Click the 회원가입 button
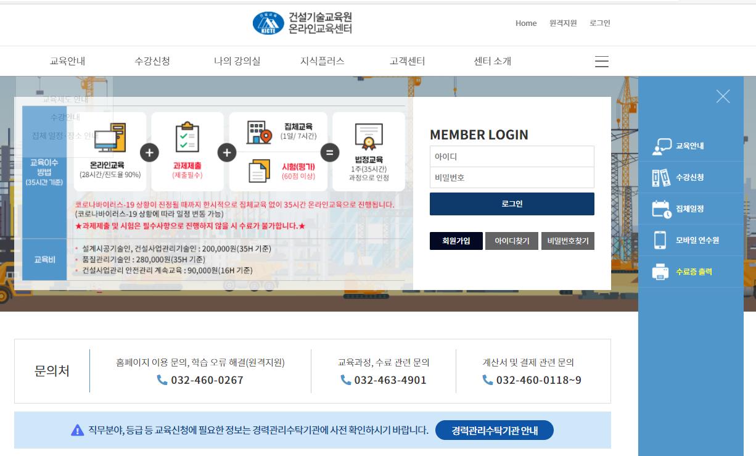756x456 pixels. click(456, 241)
